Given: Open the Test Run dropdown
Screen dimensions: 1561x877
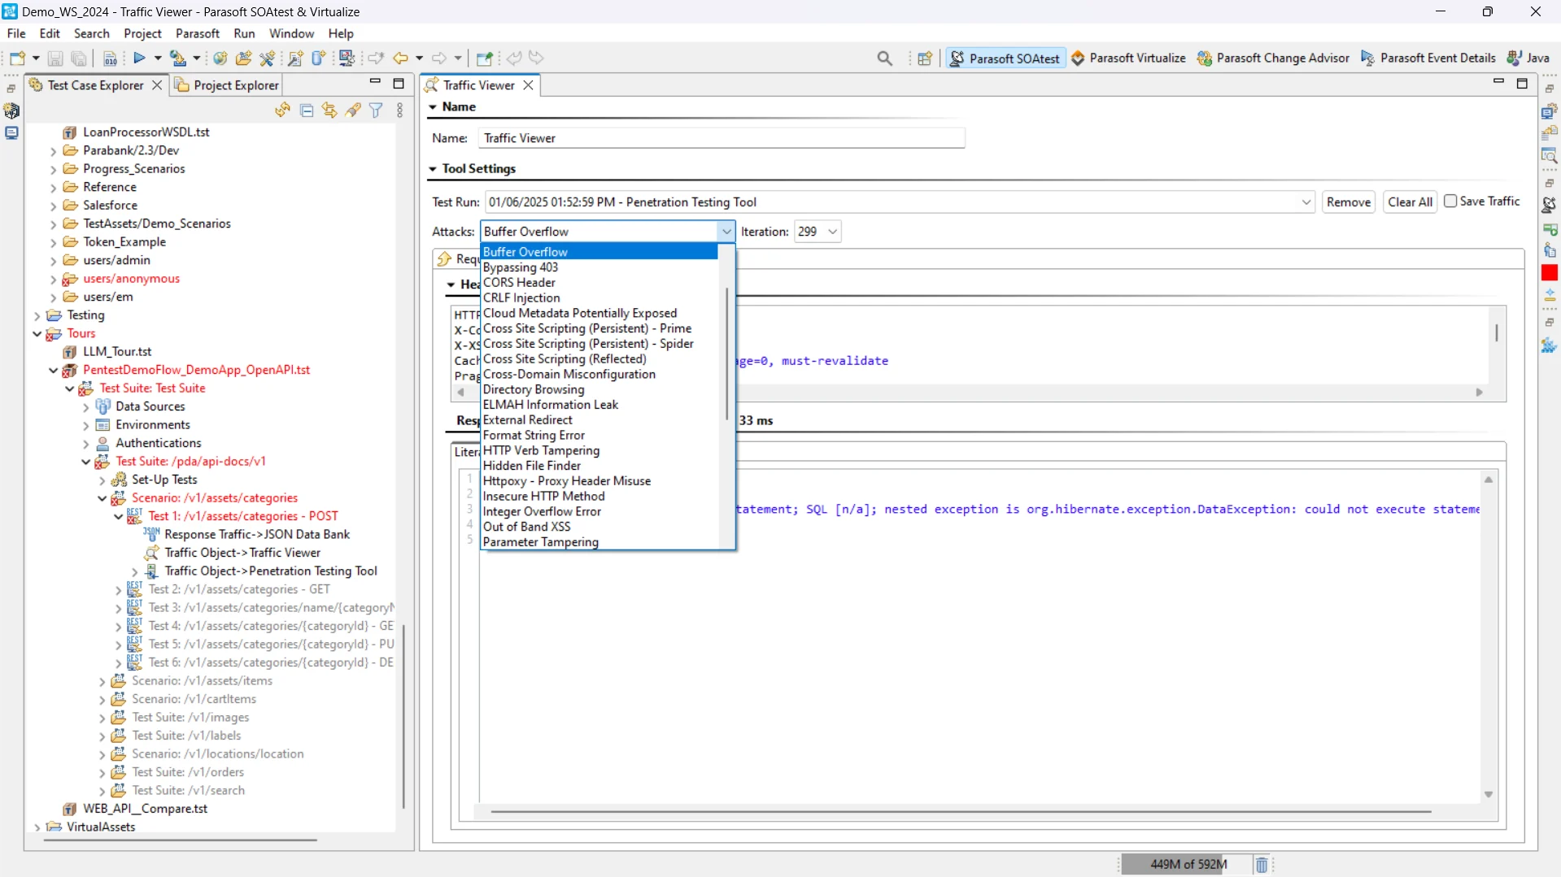Looking at the screenshot, I should [1306, 202].
